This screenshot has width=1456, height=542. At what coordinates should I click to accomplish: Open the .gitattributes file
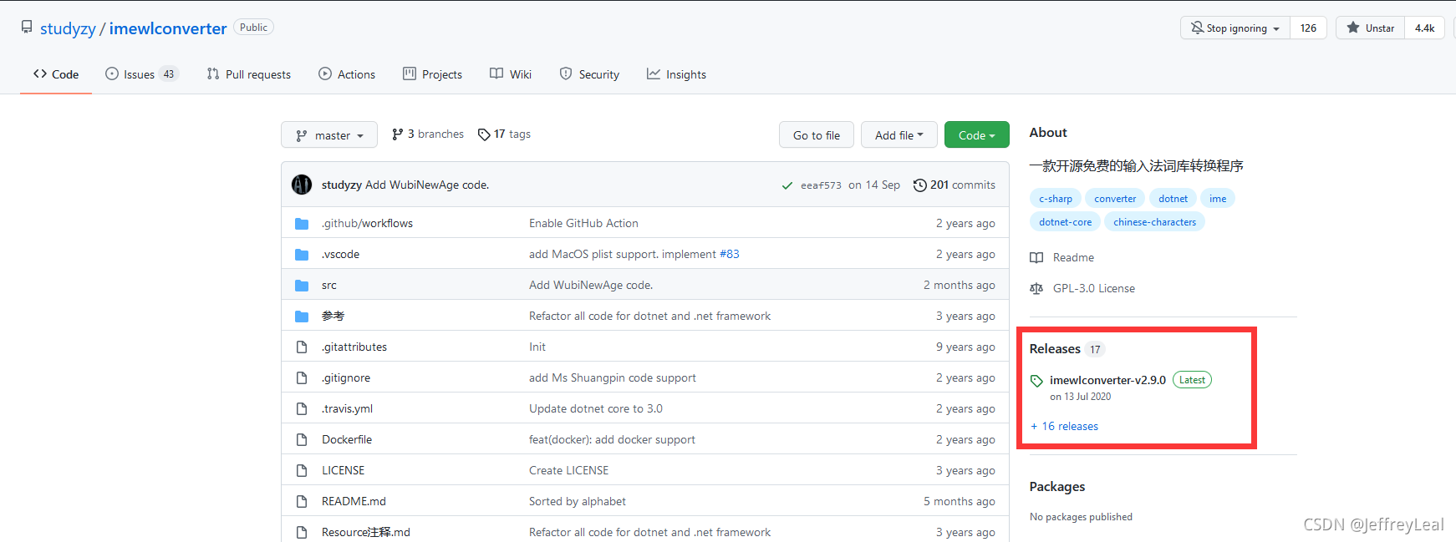coord(354,347)
